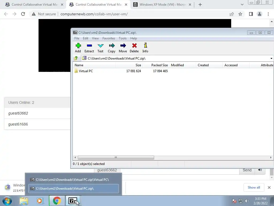
Task: Close the Windows XP Mode tab
Action: point(190,5)
